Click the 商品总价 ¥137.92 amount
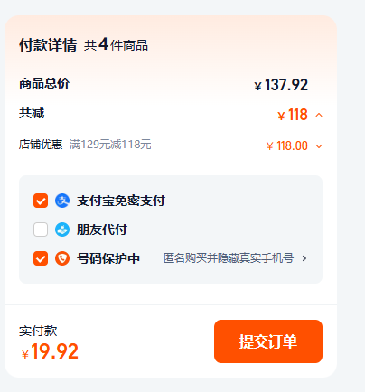The height and width of the screenshot is (392, 365). tap(281, 85)
